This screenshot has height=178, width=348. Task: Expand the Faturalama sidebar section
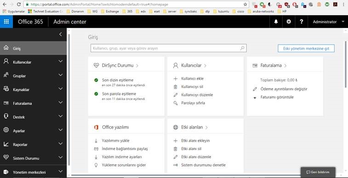pyautogui.click(x=61, y=102)
